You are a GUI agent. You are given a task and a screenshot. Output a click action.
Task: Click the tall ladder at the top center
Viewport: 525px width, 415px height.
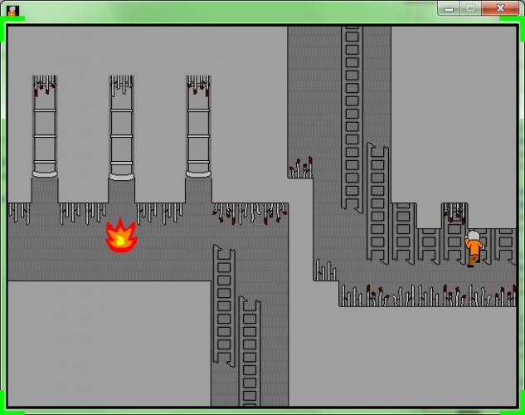point(352,119)
